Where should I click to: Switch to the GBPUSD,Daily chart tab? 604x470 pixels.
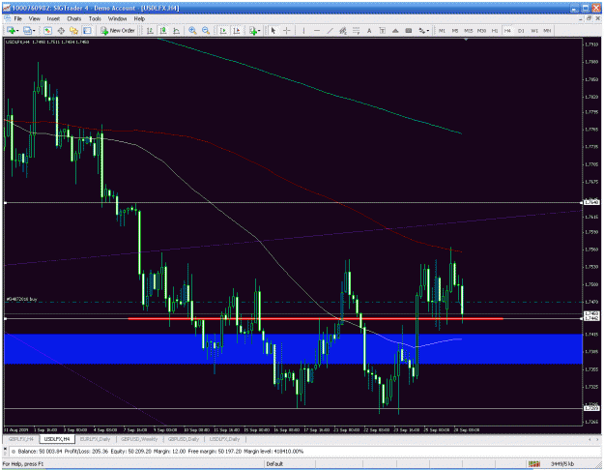click(x=184, y=439)
